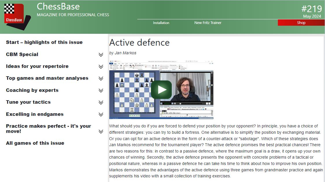The image size is (325, 182).
Task: Expand the CBM Special chevron
Action: pyautogui.click(x=101, y=55)
